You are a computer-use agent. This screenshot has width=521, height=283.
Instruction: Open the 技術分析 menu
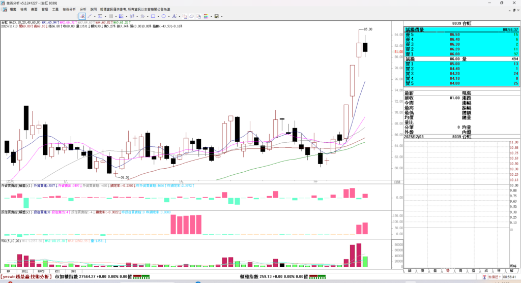(x=69, y=9)
